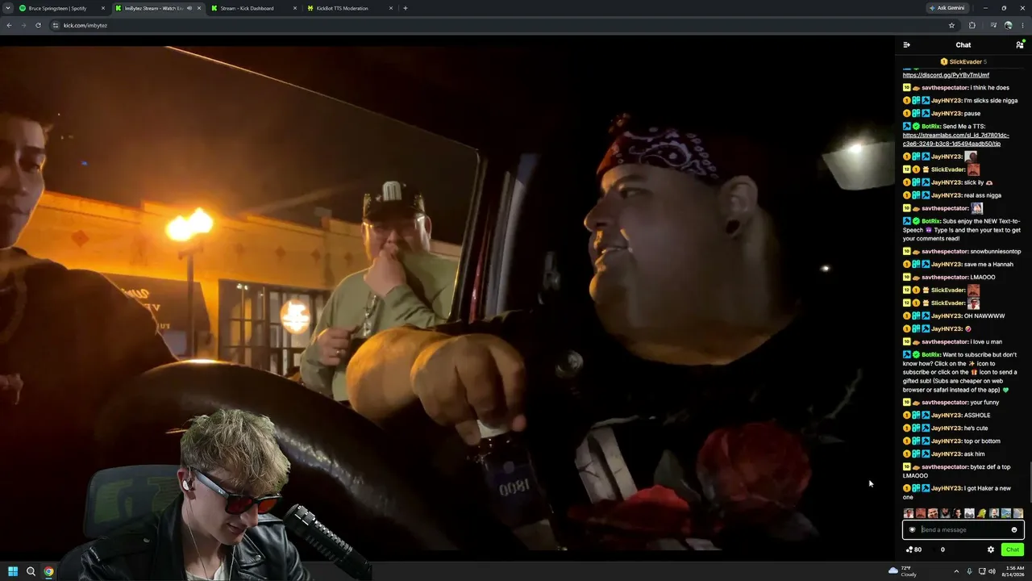The width and height of the screenshot is (1032, 581).
Task: Pick the first quick emote above message box
Action: [x=909, y=513]
